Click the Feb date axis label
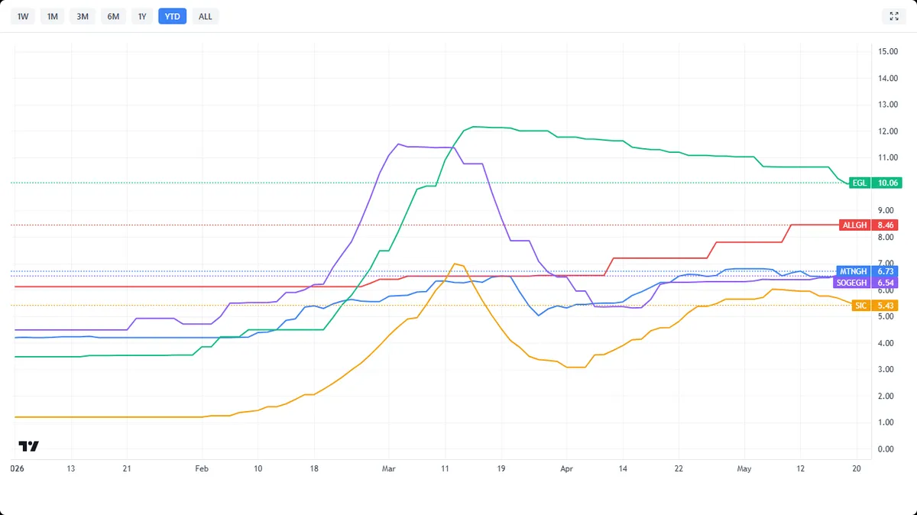This screenshot has width=917, height=515. coord(202,467)
